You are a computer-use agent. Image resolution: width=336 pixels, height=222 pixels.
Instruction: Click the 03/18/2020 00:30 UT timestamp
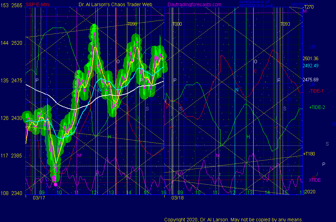pyautogui.click(x=254, y=2)
